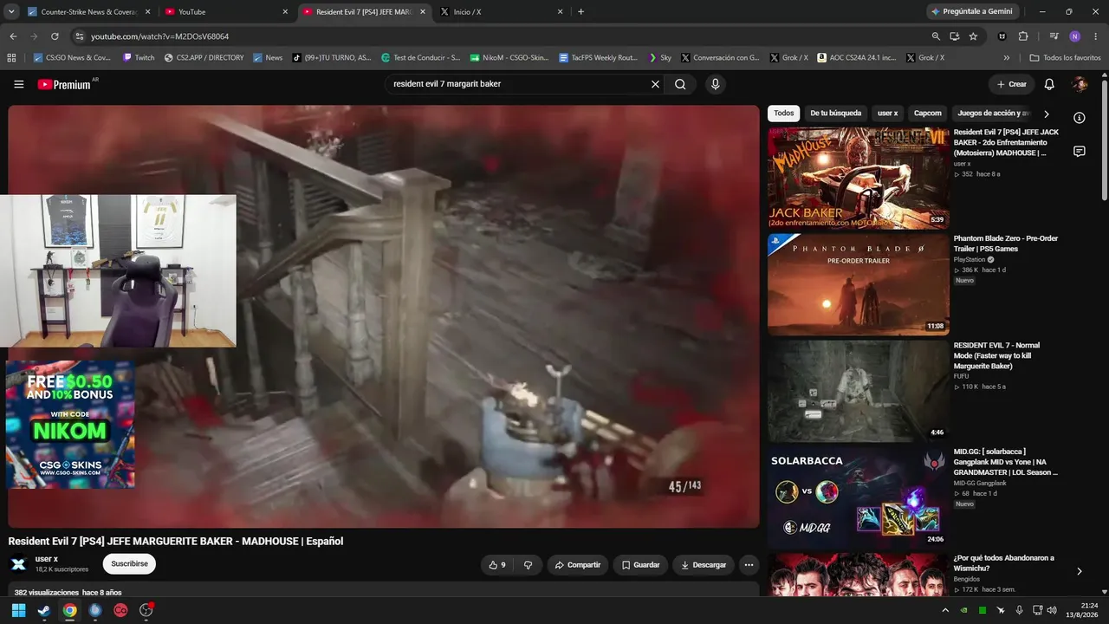Open more actions menu below the video

(749, 565)
